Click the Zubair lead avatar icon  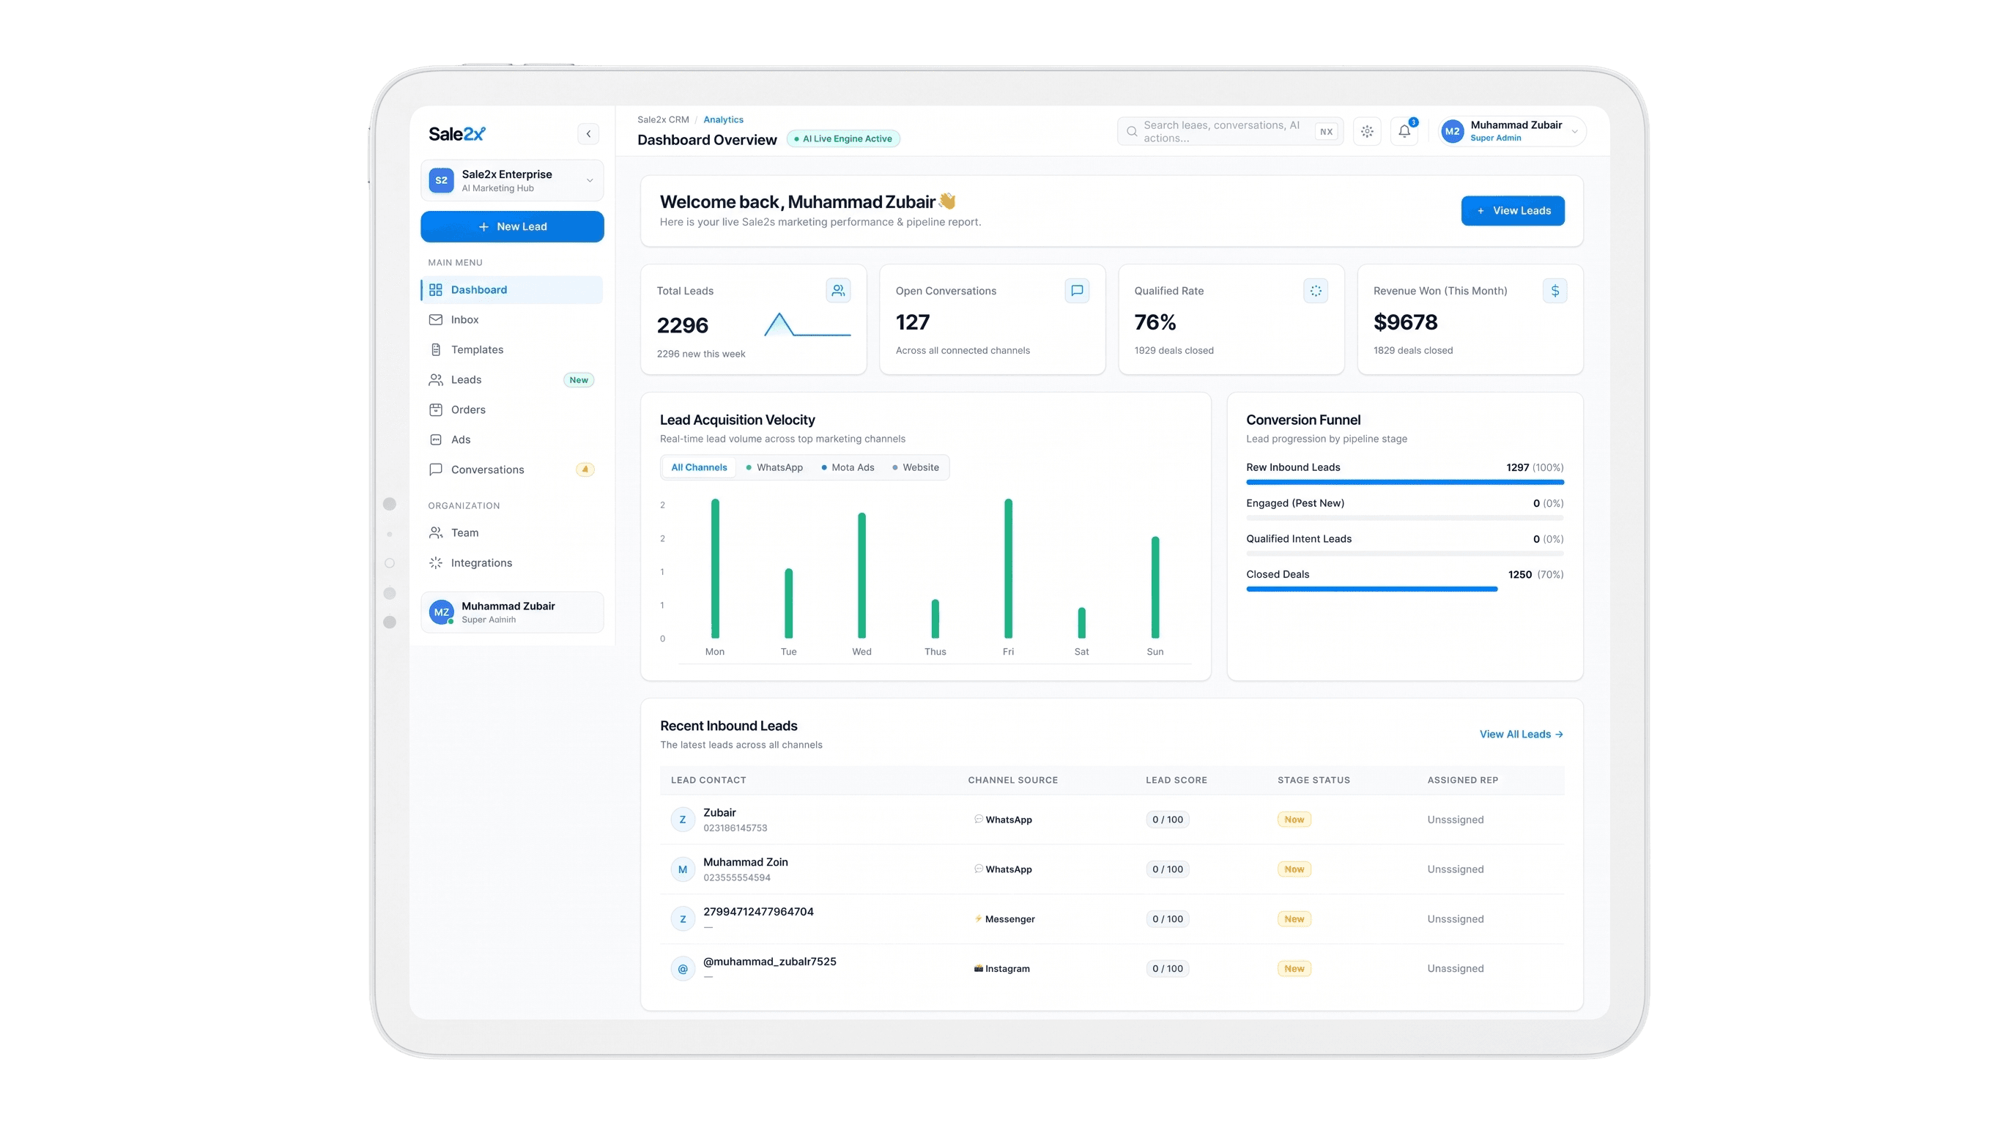683,819
